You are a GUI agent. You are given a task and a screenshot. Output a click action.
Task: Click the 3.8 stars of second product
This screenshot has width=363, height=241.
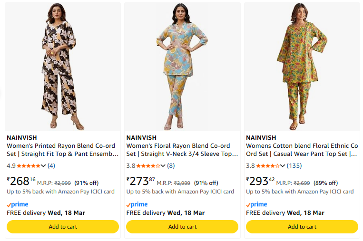[x=148, y=166]
